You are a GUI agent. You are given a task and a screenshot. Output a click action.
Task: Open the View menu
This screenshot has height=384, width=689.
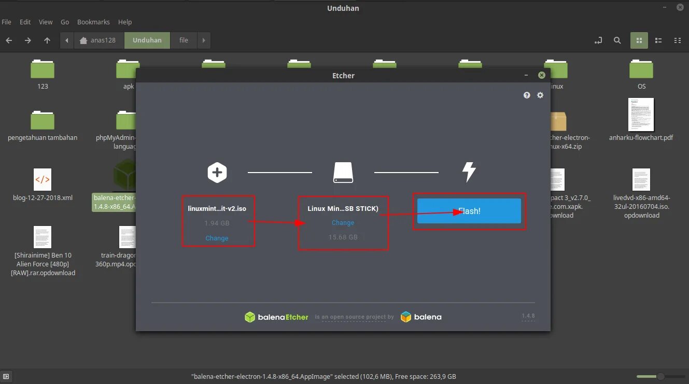click(46, 22)
